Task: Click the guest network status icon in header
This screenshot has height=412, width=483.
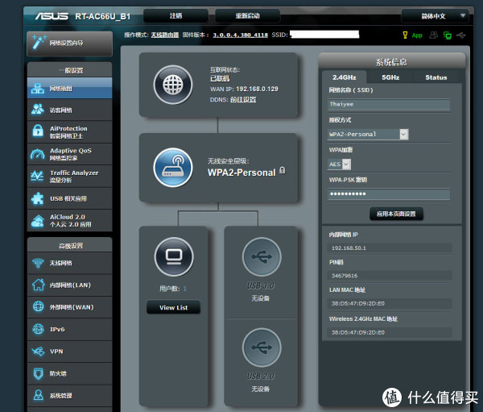Action: 433,35
